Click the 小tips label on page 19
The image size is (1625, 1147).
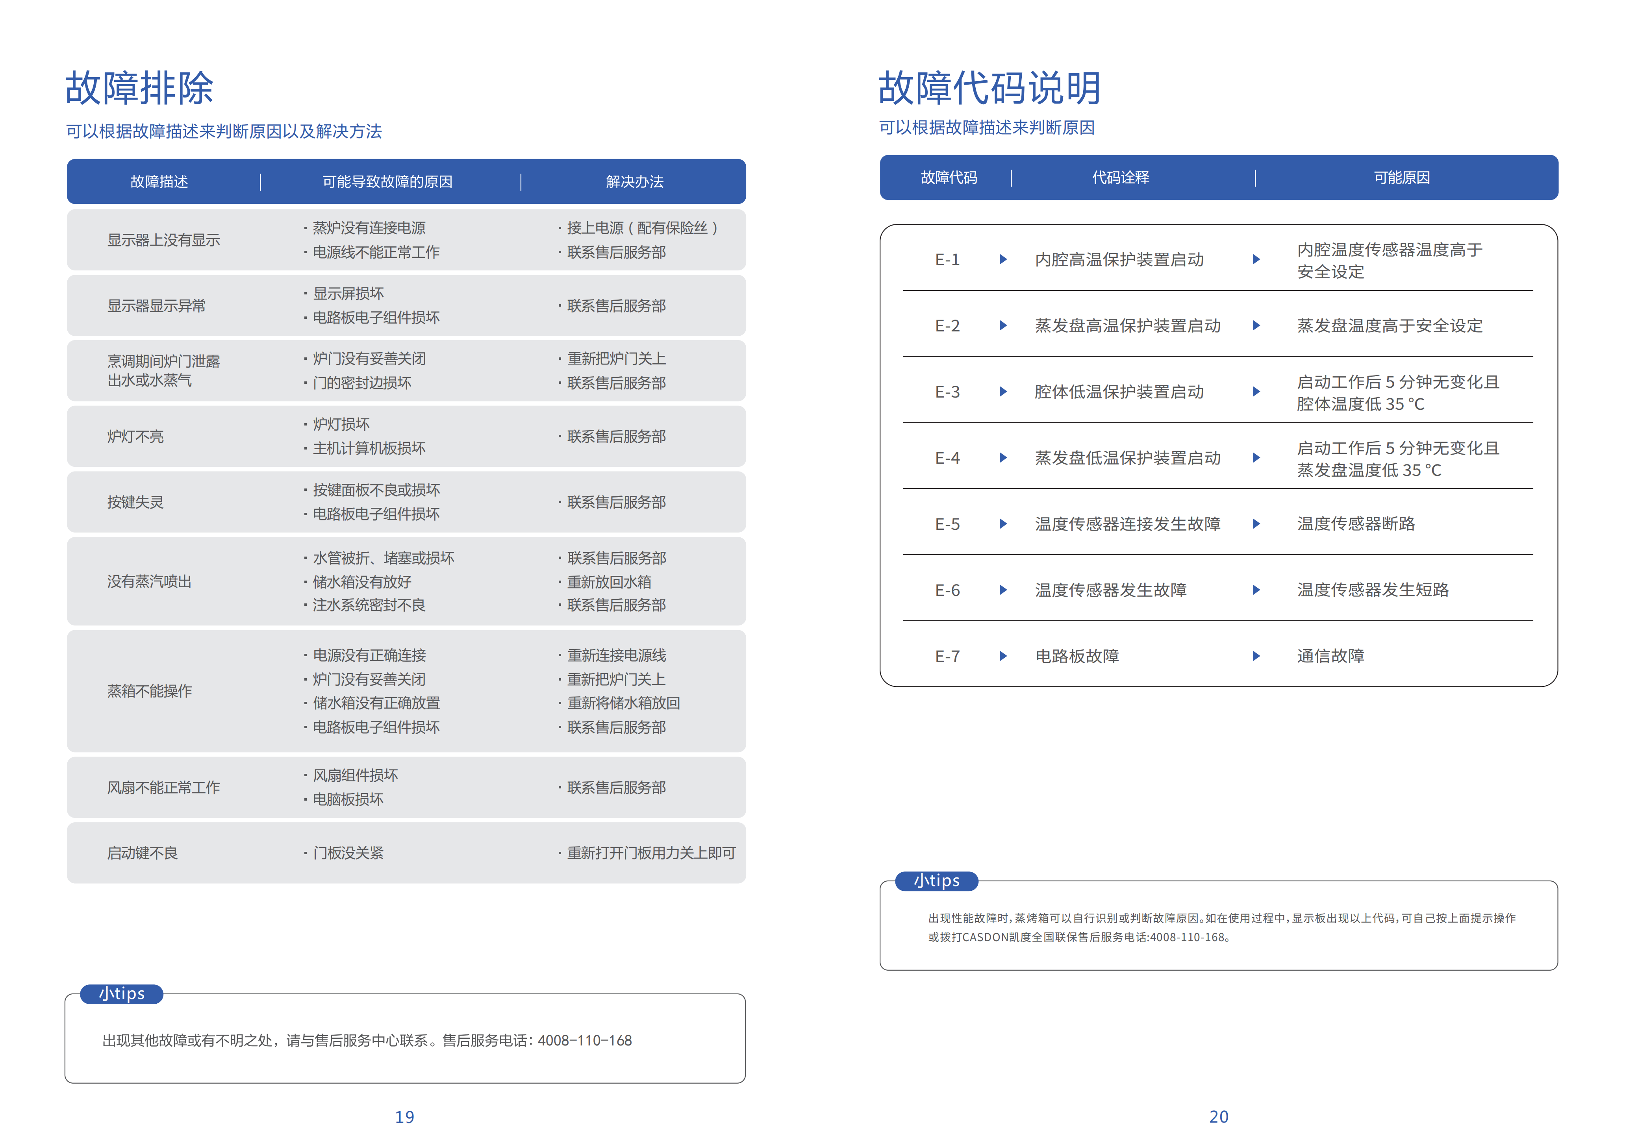(x=122, y=993)
